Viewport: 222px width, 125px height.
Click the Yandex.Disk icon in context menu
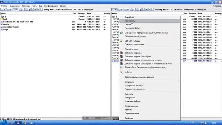pos(121,67)
